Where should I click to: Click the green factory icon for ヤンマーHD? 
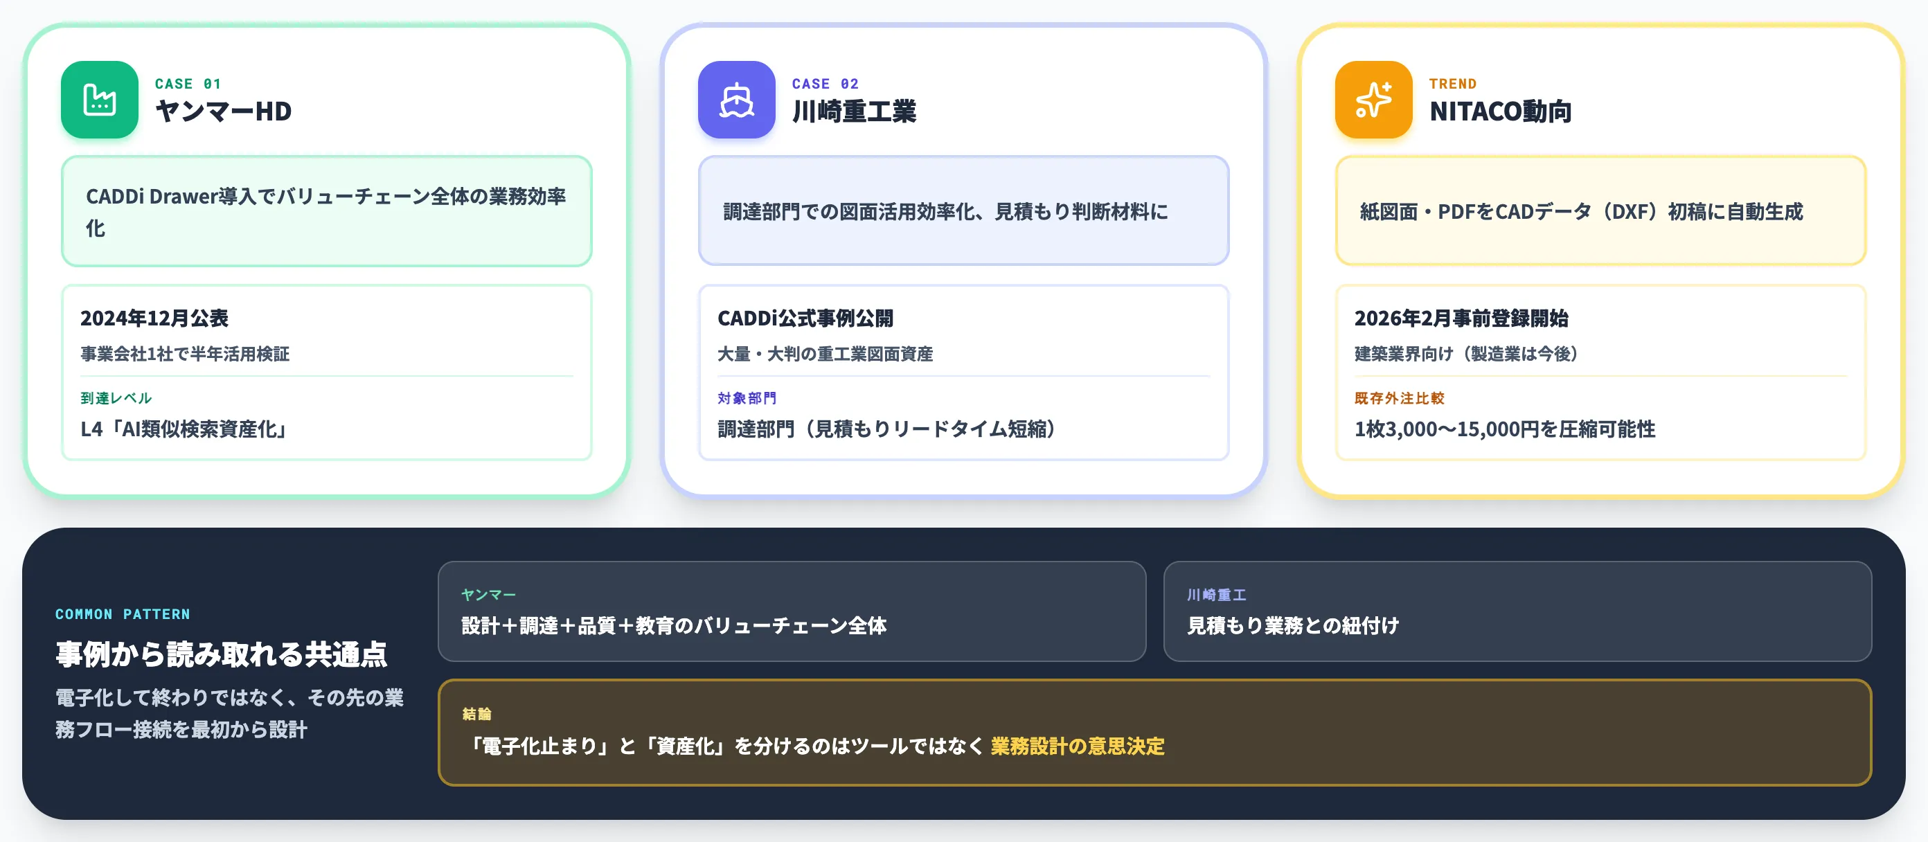pyautogui.click(x=100, y=100)
